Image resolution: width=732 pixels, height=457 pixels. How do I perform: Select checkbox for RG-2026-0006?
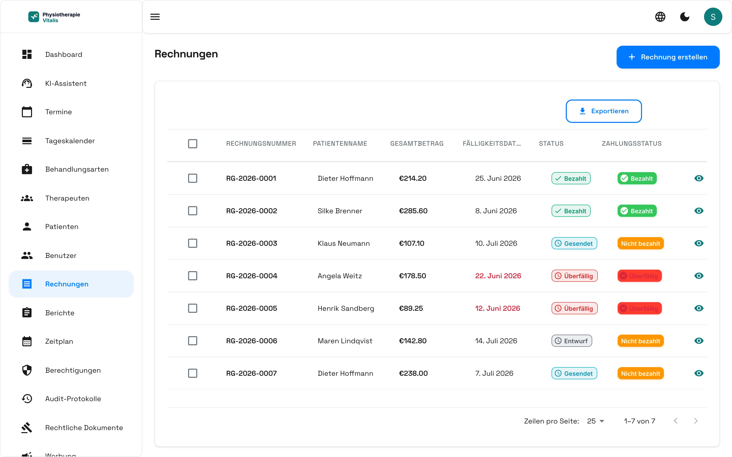pyautogui.click(x=193, y=341)
